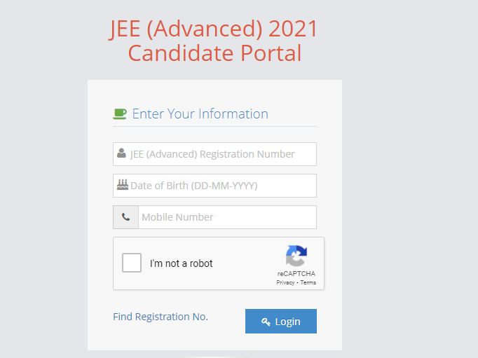Click the divider line below the form heading
Viewport: 478px width, 358px height.
click(214, 127)
